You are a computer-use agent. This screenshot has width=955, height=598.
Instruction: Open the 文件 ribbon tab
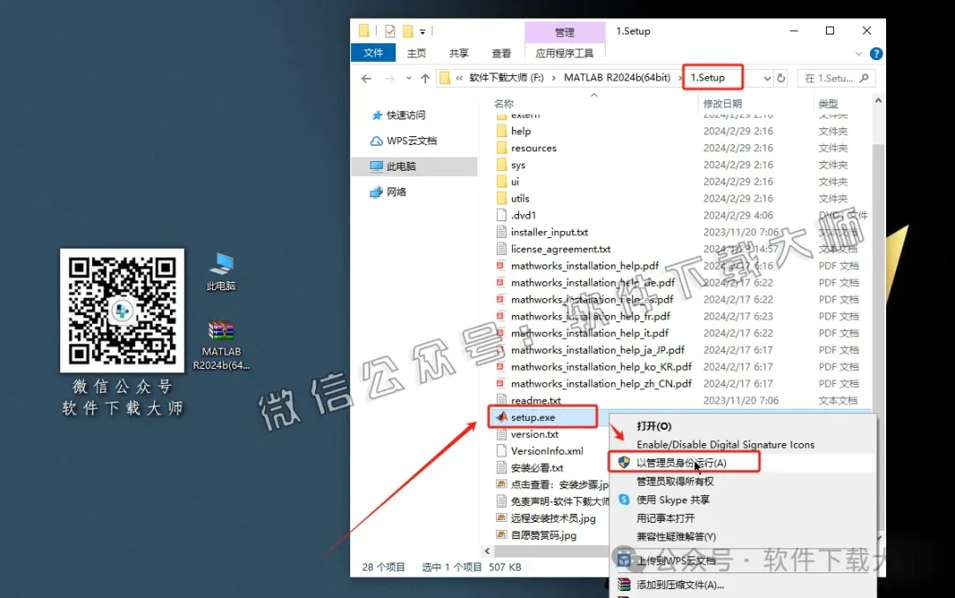click(x=373, y=53)
